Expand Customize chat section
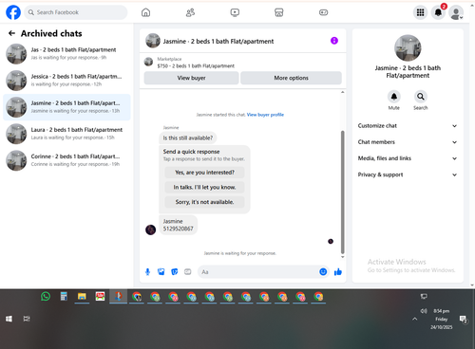The image size is (475, 349). tap(408, 126)
